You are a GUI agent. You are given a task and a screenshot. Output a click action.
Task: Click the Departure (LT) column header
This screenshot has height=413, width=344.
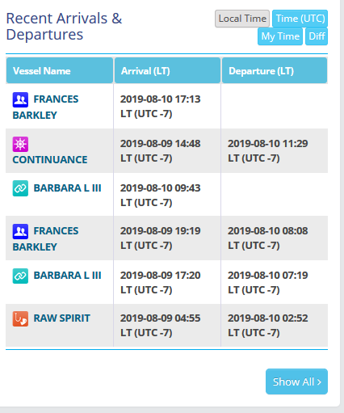pyautogui.click(x=275, y=70)
